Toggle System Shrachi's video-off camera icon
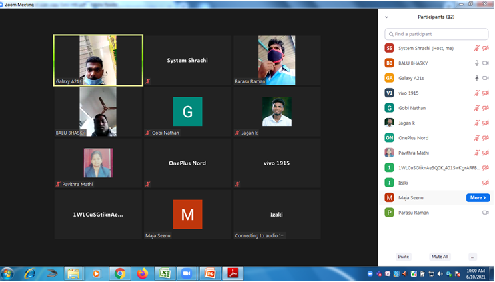Screen dimensions: 495x282 pos(486,48)
